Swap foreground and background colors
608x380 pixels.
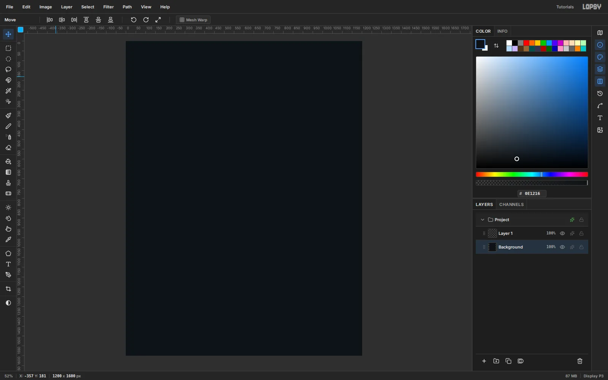coord(496,46)
